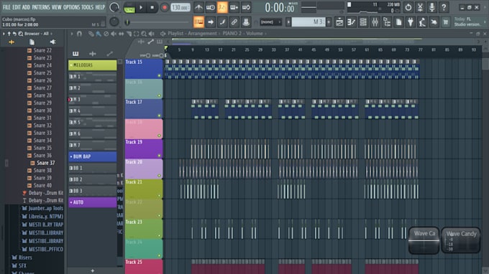This screenshot has height=274, width=489.
Task: Click the red Record button
Action: tap(164, 7)
